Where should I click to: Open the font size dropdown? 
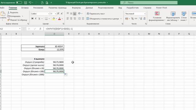coord(55,14)
